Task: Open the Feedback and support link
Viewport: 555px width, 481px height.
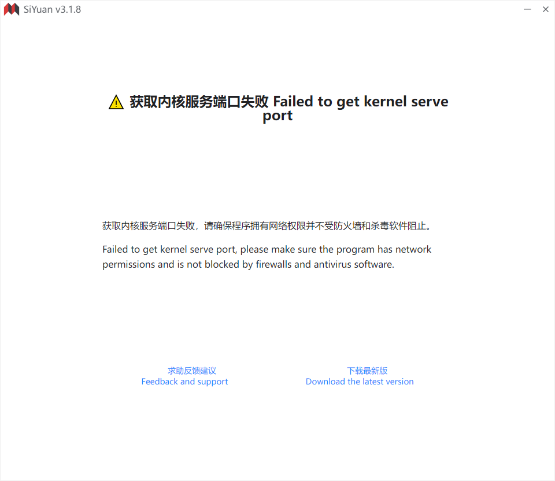Action: (184, 382)
